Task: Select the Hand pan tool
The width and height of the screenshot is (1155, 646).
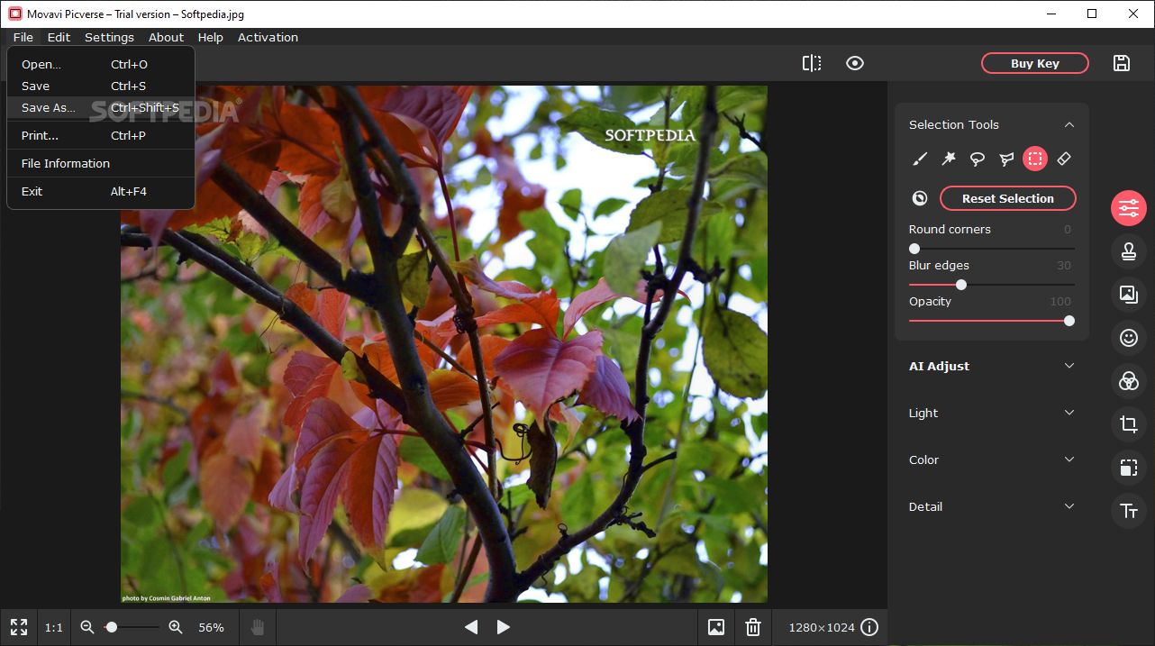Action: point(257,627)
